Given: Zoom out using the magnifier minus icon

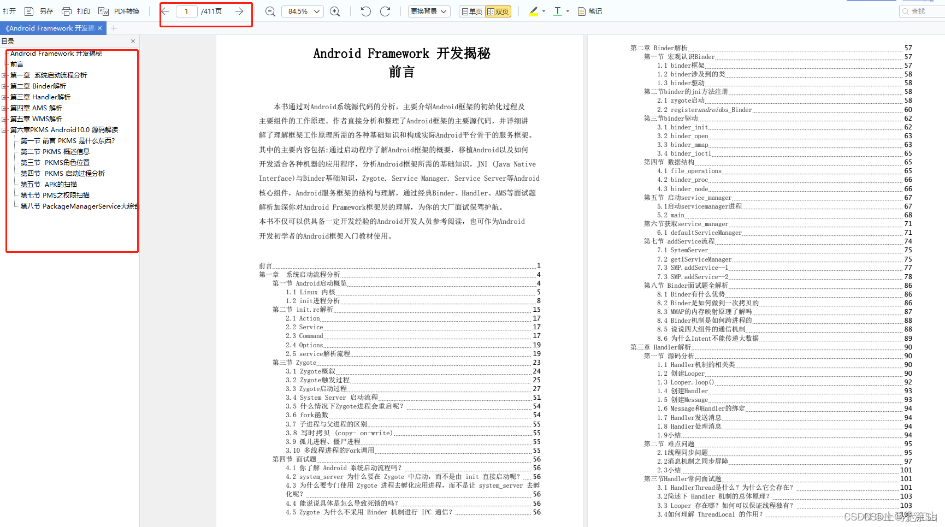Looking at the screenshot, I should click(x=270, y=11).
